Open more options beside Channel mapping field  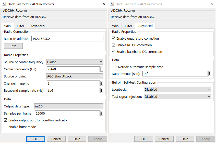pos(102,83)
